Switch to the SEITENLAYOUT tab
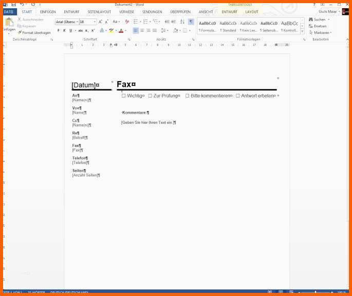 pyautogui.click(x=99, y=12)
